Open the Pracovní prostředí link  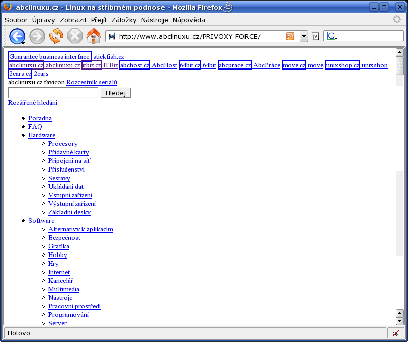click(74, 306)
